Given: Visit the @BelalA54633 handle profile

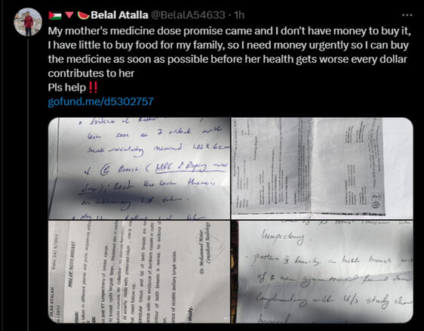Looking at the screenshot, I should 187,15.
